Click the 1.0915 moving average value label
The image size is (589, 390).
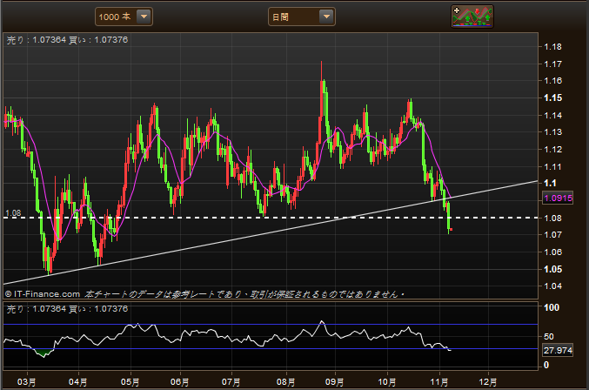point(559,198)
